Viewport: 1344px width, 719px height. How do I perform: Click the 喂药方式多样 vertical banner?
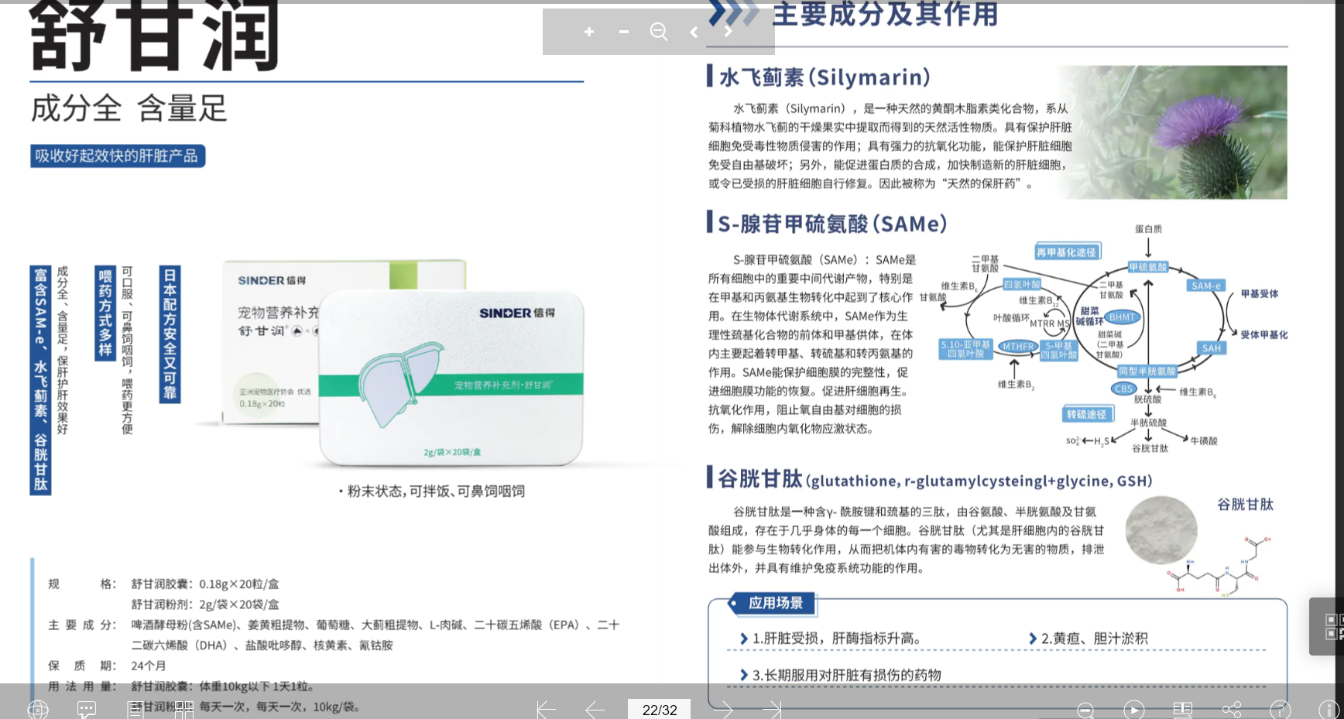click(x=105, y=313)
